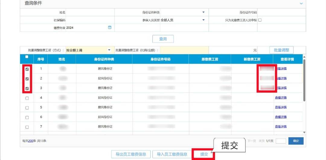Collapse the 查询条件 panel with chevron

coord(301,4)
